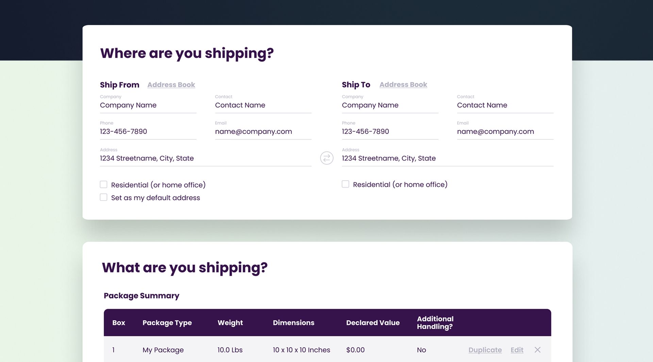Edit the My Package entry
This screenshot has width=653, height=362.
(517, 350)
